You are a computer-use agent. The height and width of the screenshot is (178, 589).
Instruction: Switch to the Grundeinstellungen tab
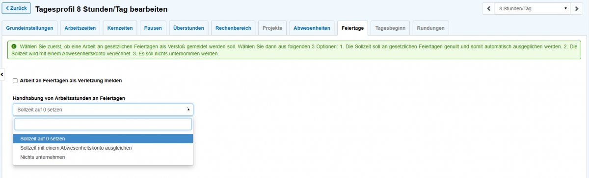point(29,28)
